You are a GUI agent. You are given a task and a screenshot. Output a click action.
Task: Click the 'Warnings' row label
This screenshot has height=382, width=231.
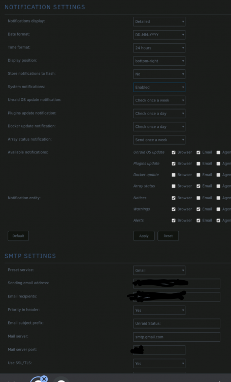[x=142, y=209]
